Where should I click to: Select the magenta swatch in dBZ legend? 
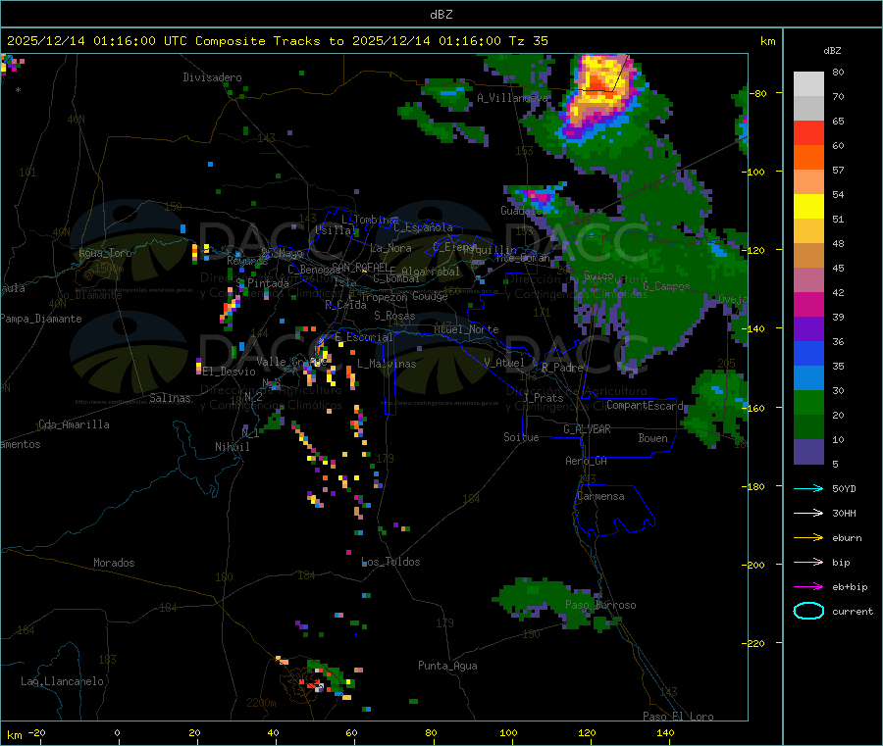pyautogui.click(x=808, y=304)
